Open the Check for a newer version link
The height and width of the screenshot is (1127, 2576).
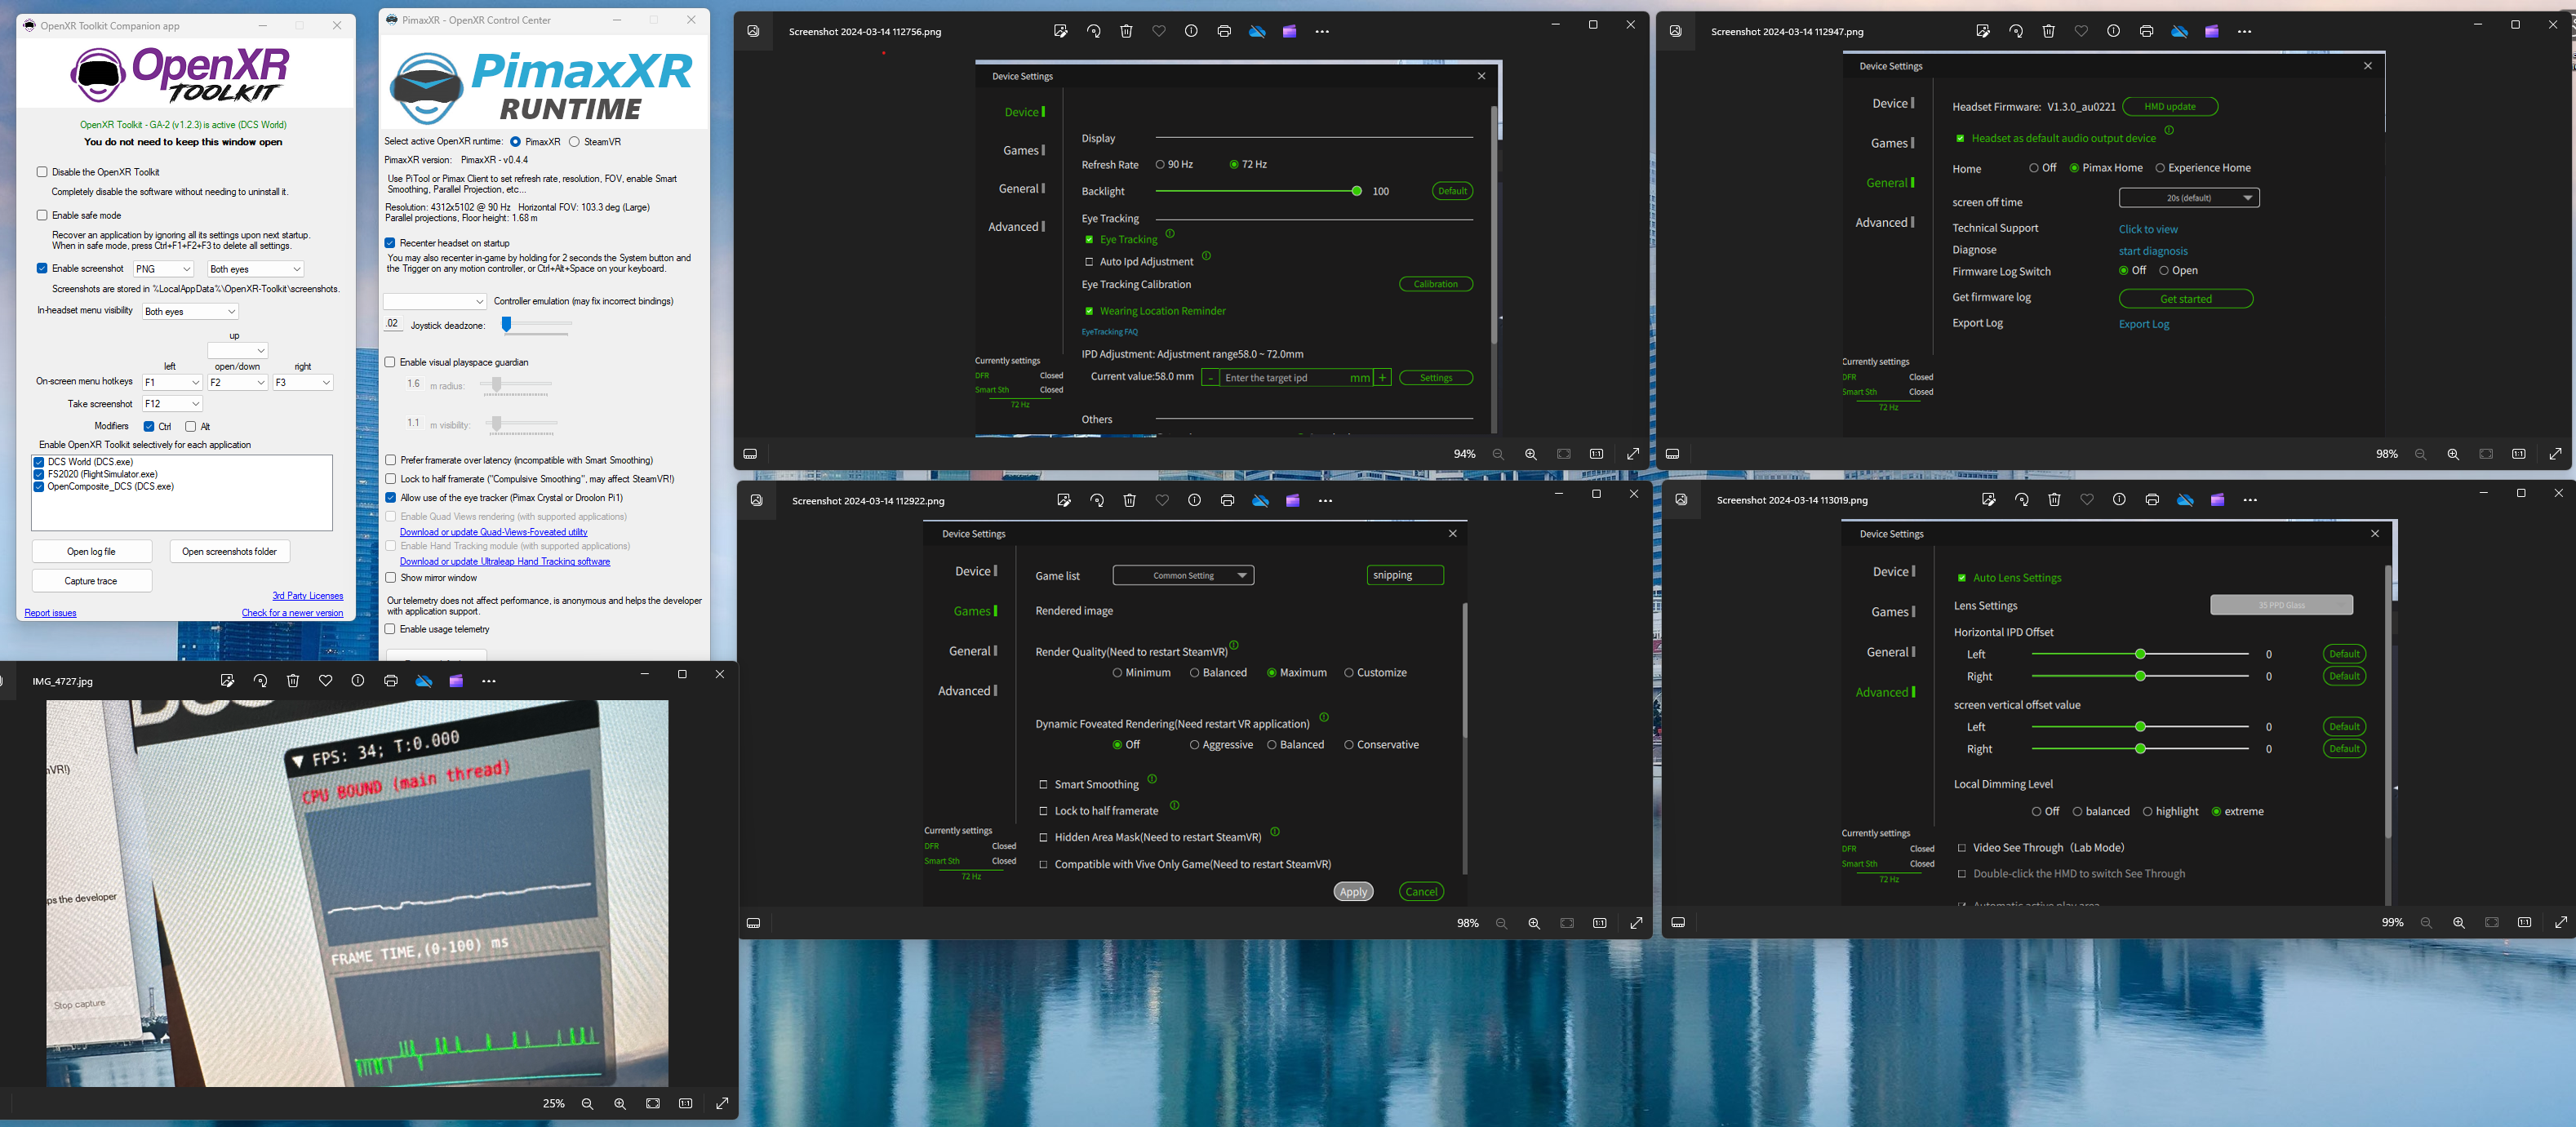coord(292,613)
